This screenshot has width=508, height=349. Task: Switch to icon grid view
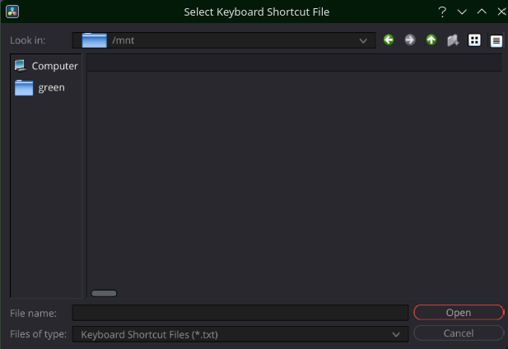tap(474, 40)
